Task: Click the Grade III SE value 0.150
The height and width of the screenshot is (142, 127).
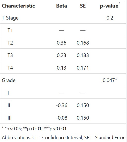Action: coord(83,118)
